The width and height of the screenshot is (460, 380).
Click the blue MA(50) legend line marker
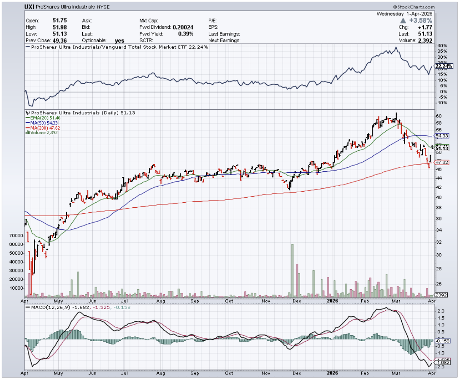(x=28, y=123)
